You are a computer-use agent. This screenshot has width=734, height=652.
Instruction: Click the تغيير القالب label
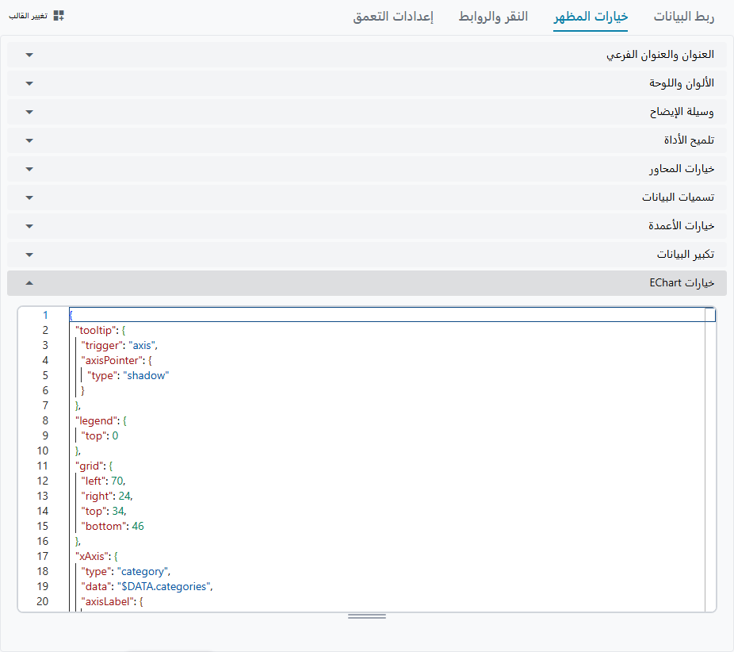[28, 17]
